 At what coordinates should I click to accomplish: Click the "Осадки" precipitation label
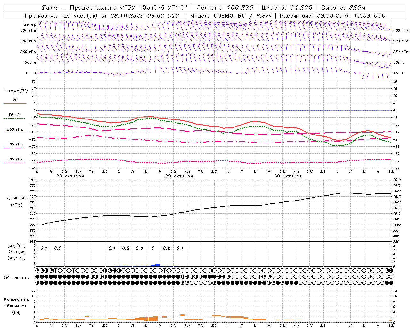[17, 252]
